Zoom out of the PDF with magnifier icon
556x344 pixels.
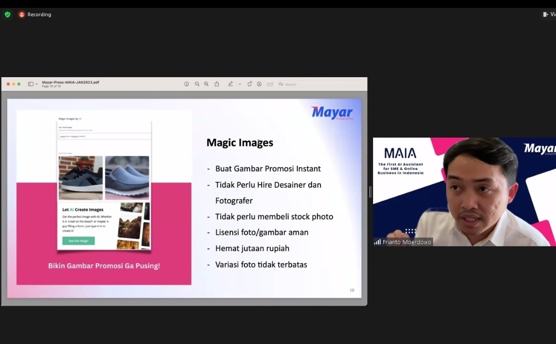[x=197, y=84]
